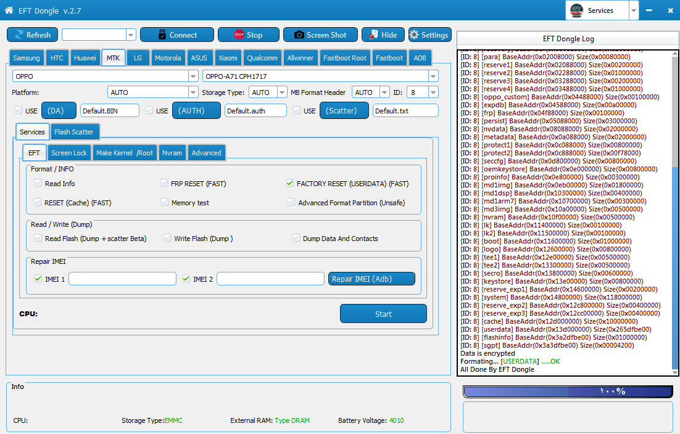Image resolution: width=680 pixels, height=434 pixels.
Task: Click the Settings gear icon
Action: [414, 35]
